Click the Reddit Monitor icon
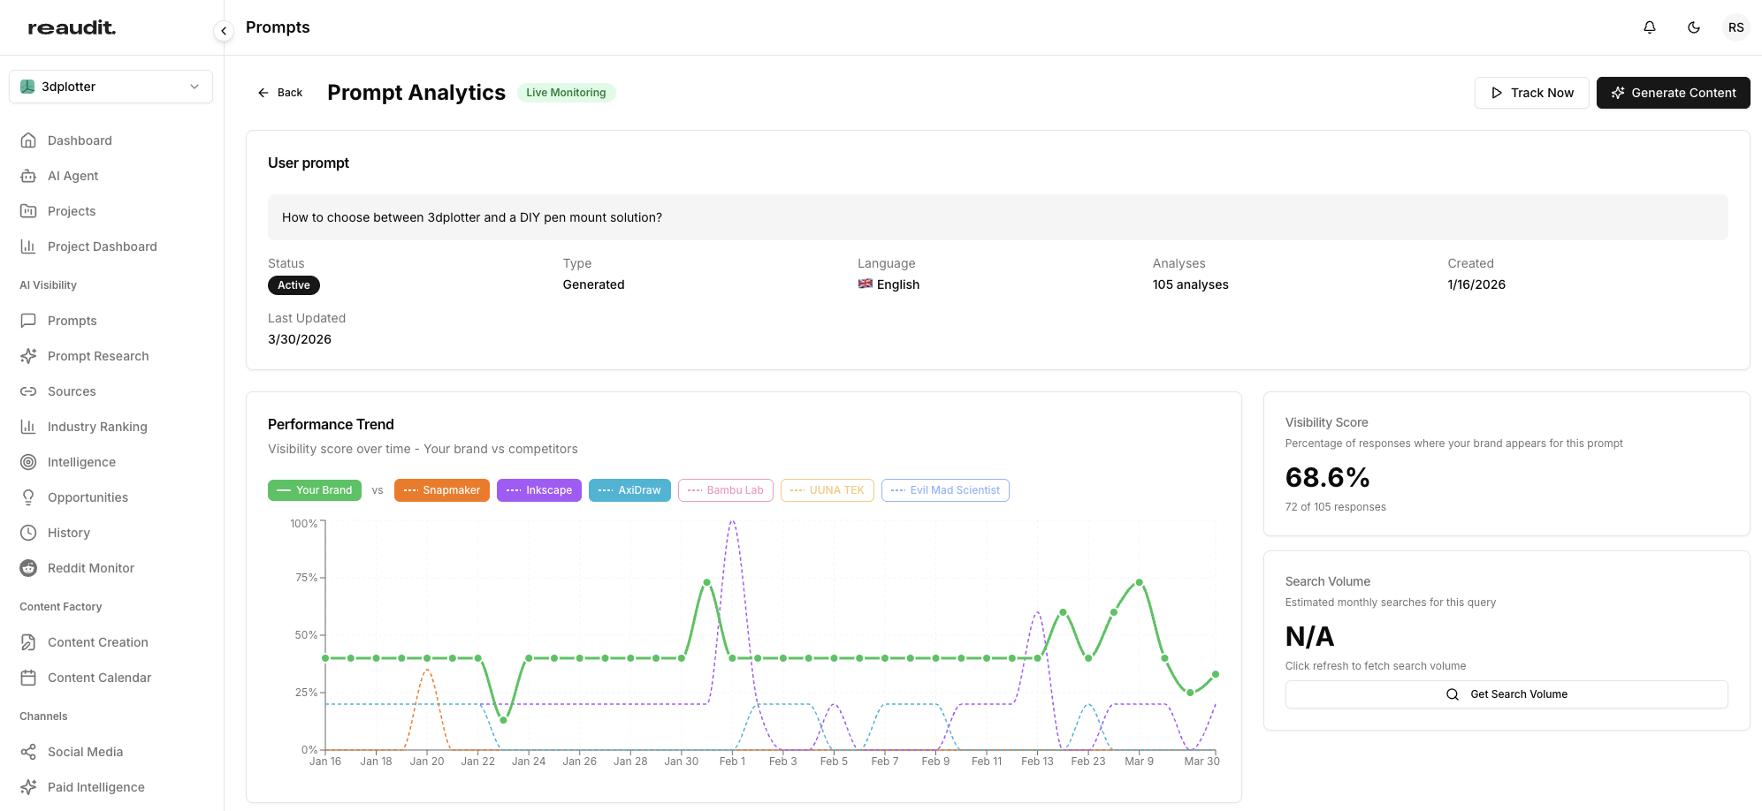Image resolution: width=1762 pixels, height=811 pixels. click(x=28, y=568)
